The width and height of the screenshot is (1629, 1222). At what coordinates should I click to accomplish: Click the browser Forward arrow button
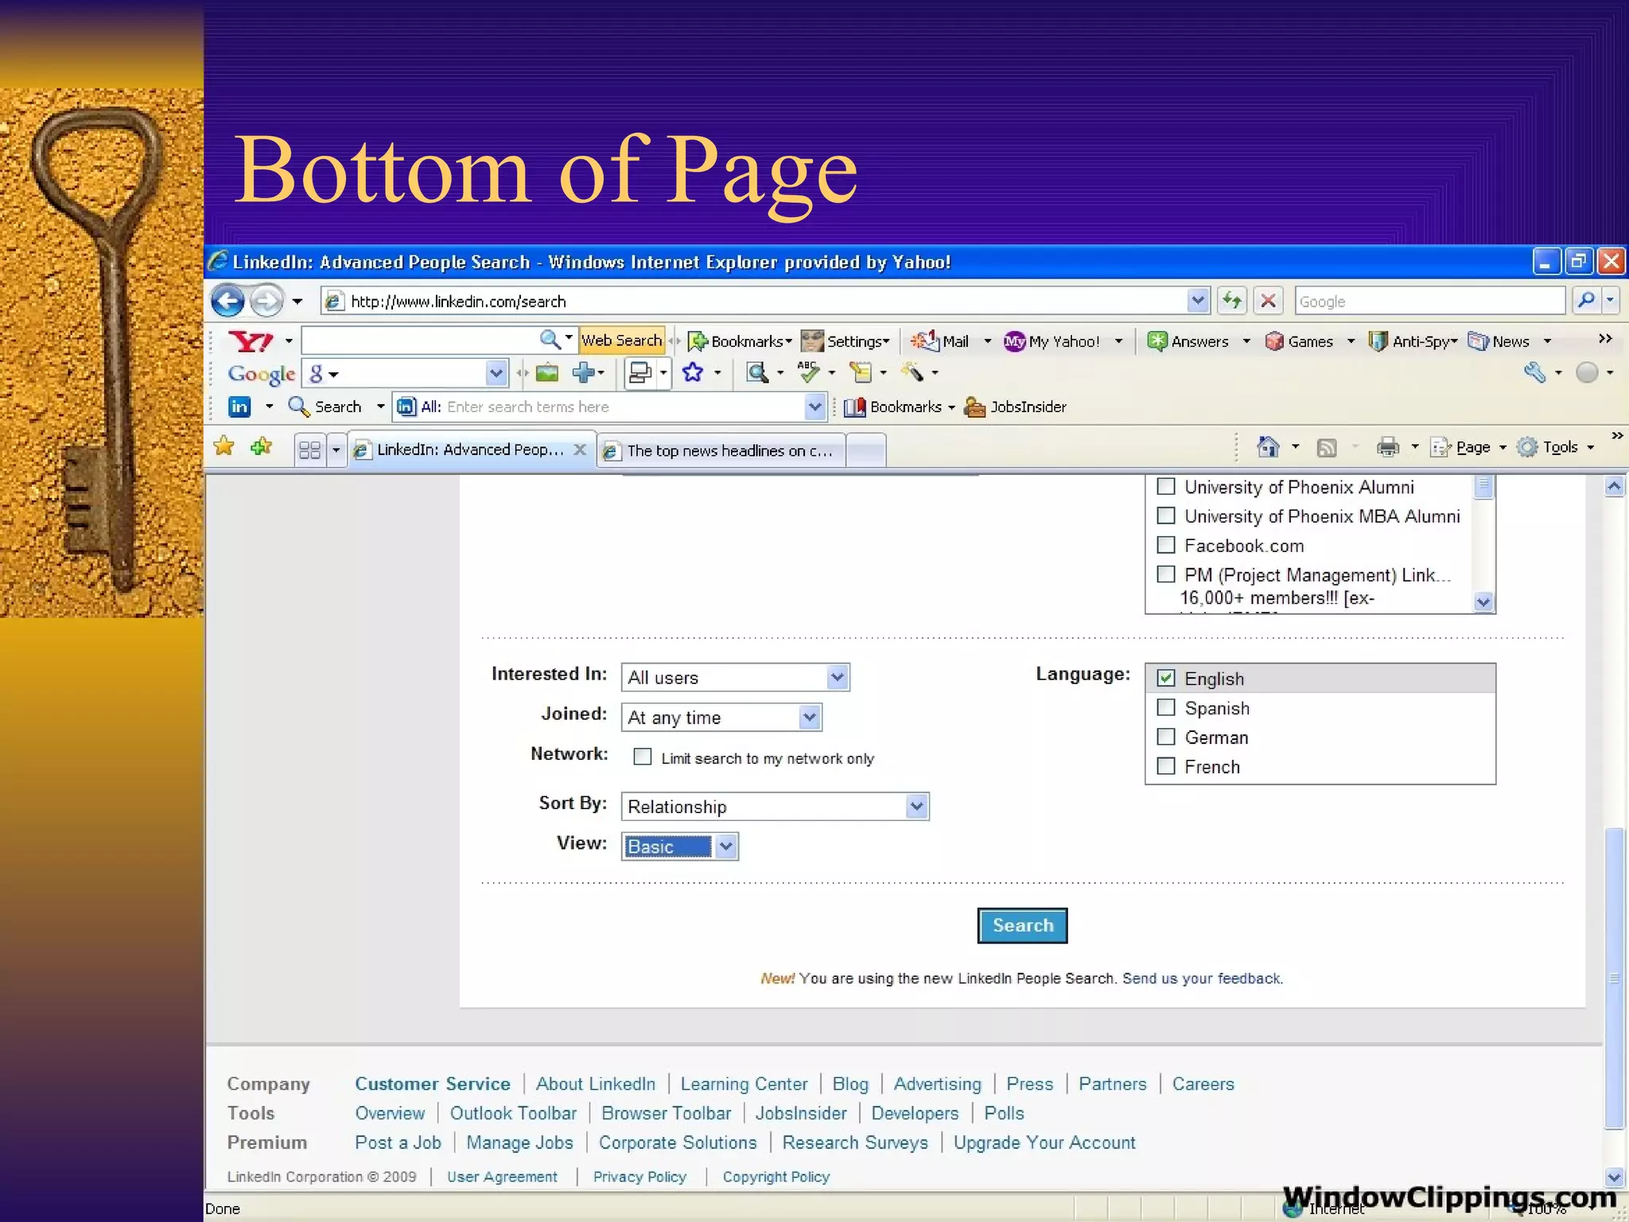[x=266, y=302]
